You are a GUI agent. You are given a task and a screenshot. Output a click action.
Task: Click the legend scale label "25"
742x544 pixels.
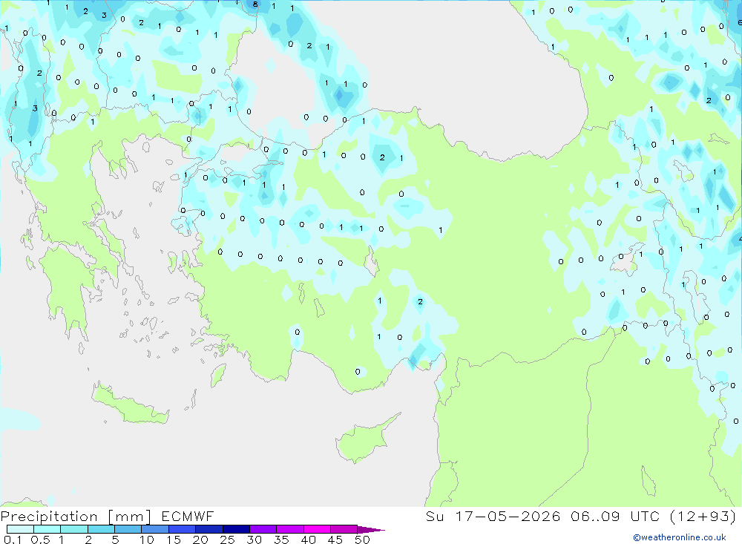[228, 540]
